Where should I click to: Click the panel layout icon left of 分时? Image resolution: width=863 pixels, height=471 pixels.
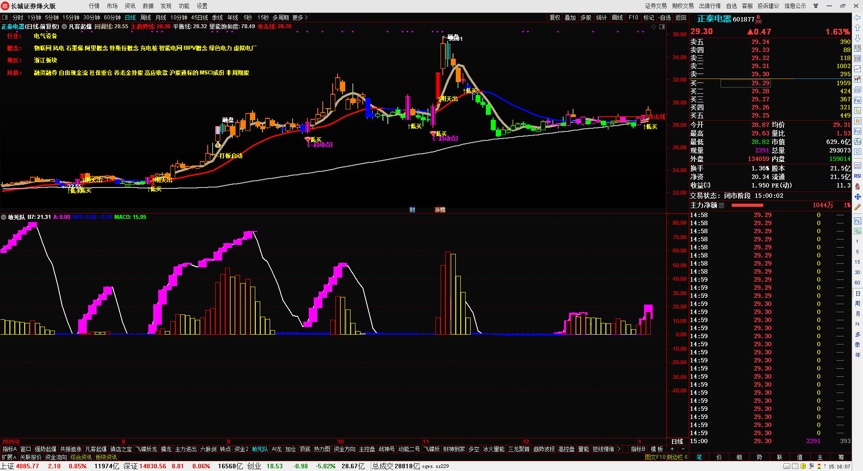[5, 17]
